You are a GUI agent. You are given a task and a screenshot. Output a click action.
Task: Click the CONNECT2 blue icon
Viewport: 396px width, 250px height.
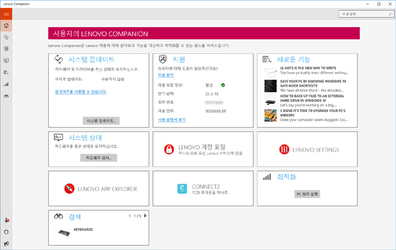click(182, 189)
